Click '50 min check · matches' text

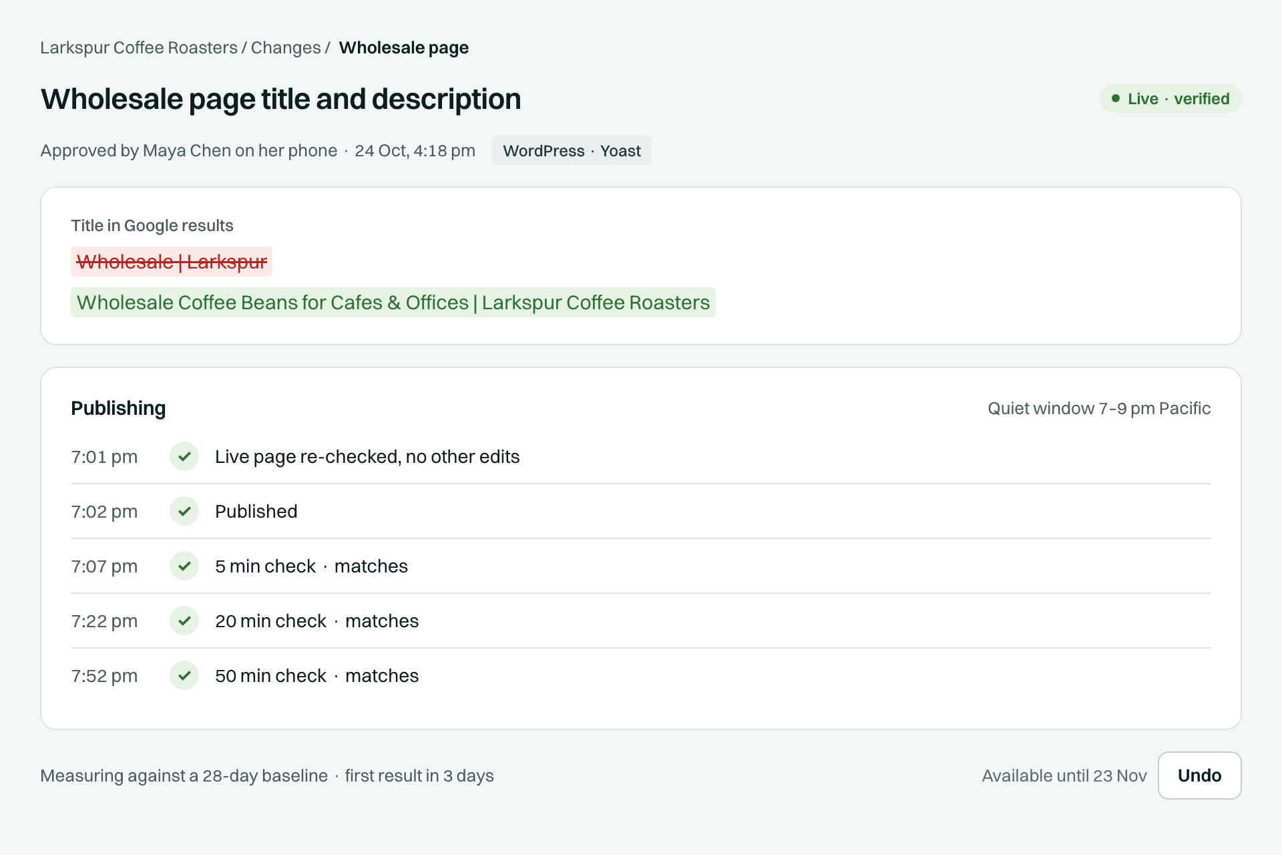(x=317, y=676)
